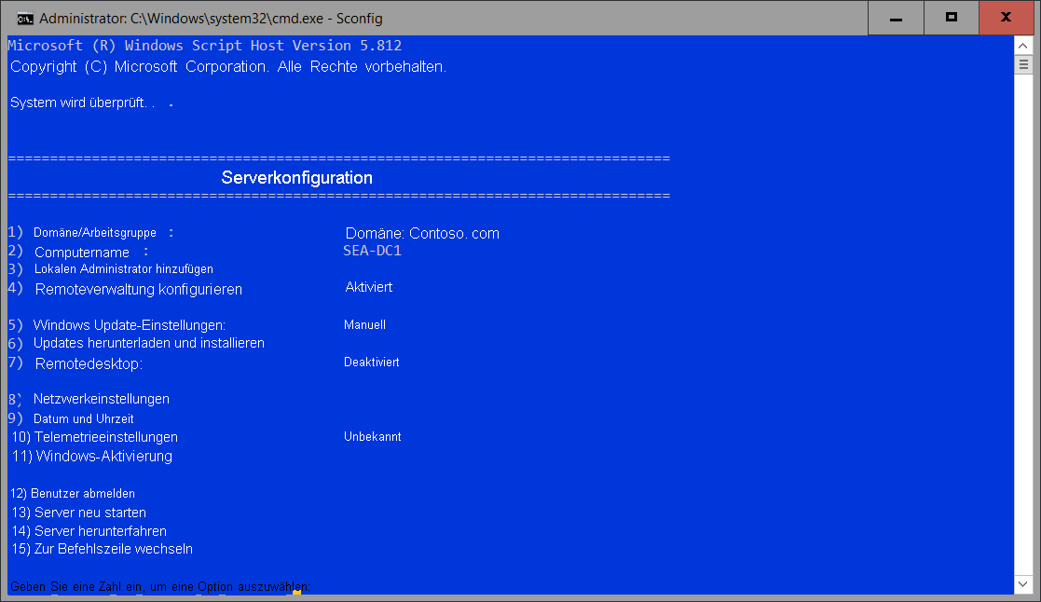Image resolution: width=1041 pixels, height=602 pixels.
Task: Click the scrollbar down arrow
Action: click(x=1024, y=584)
